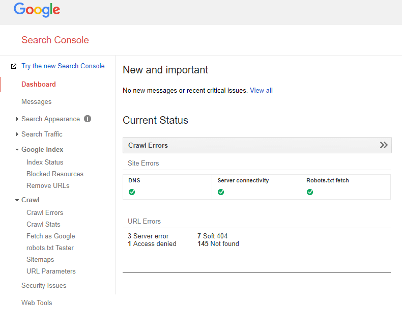Open Messages in the sidebar
402x326 pixels.
point(37,102)
